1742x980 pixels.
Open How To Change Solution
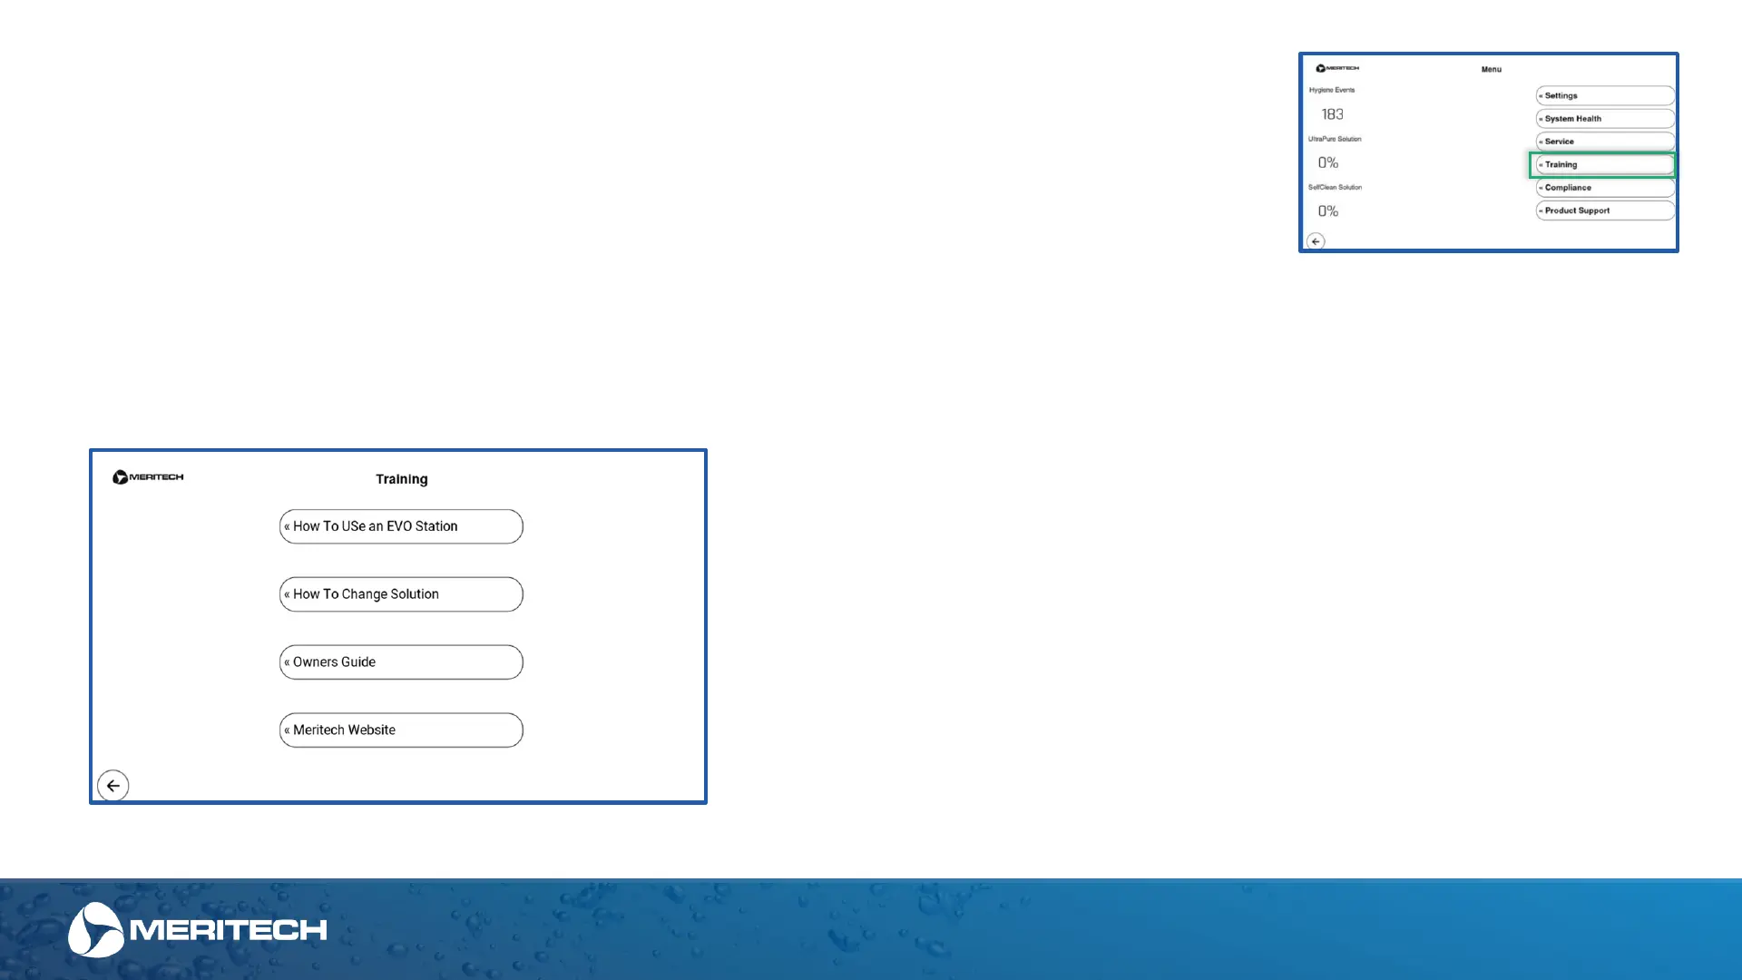click(401, 594)
